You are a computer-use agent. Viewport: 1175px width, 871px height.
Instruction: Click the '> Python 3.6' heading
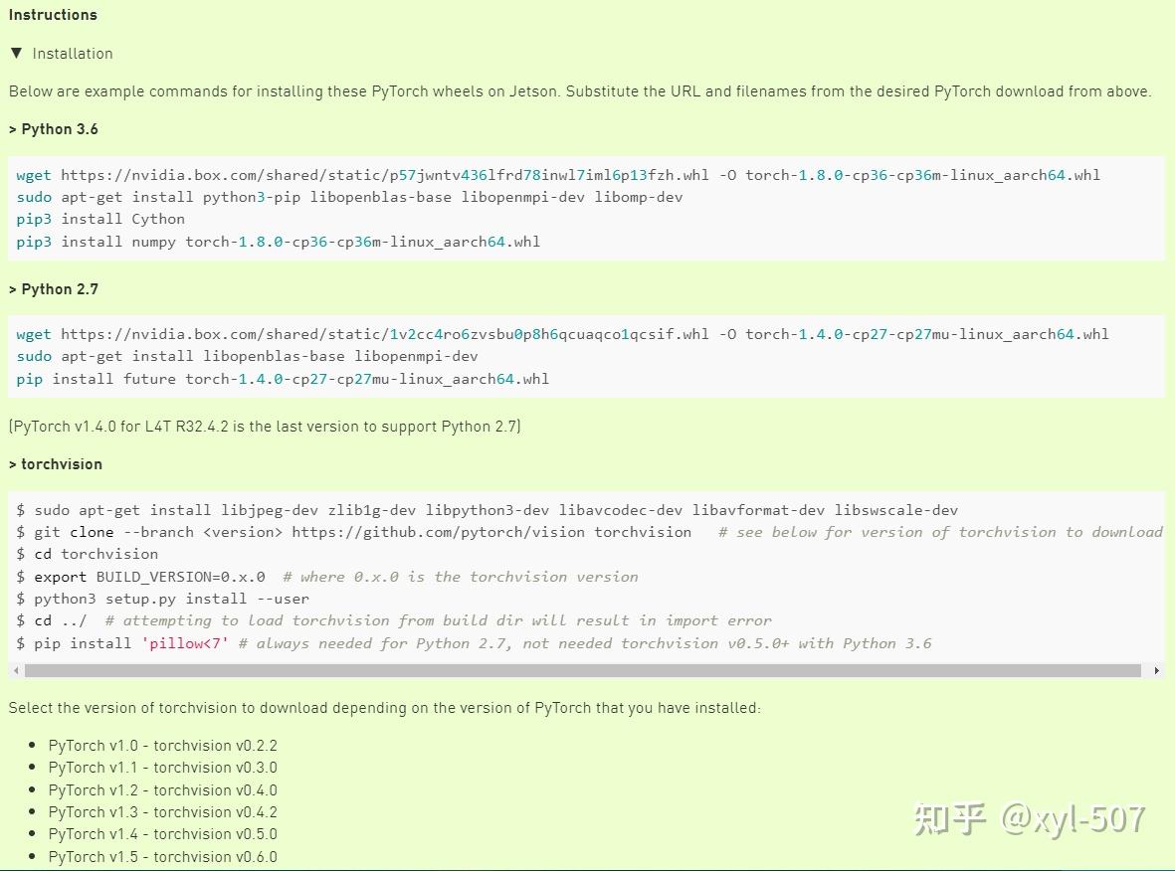53,129
